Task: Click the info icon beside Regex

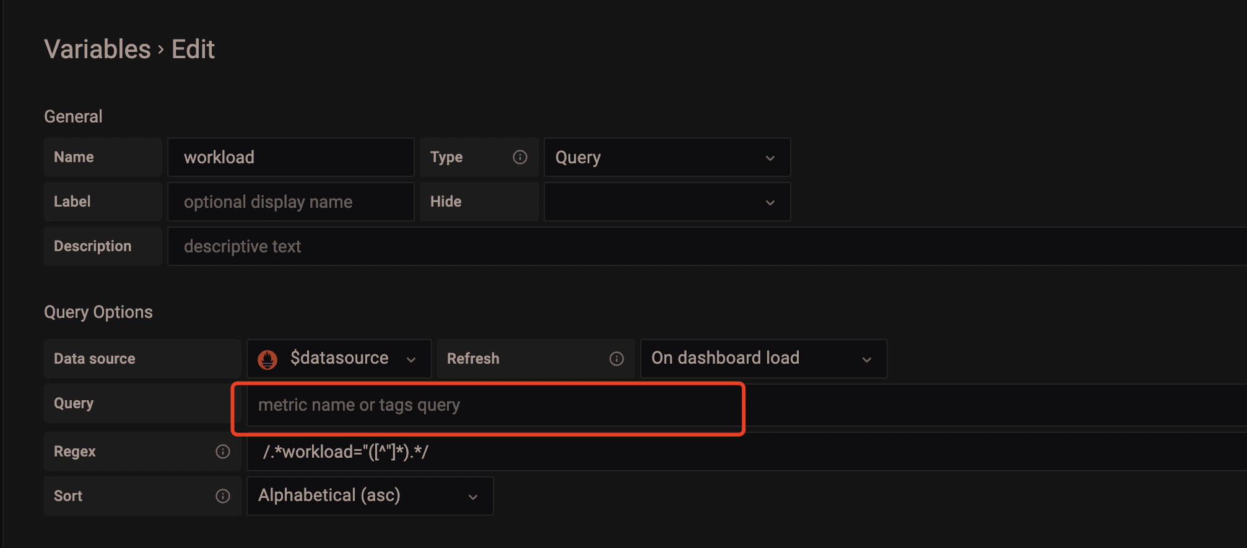Action: (x=222, y=452)
